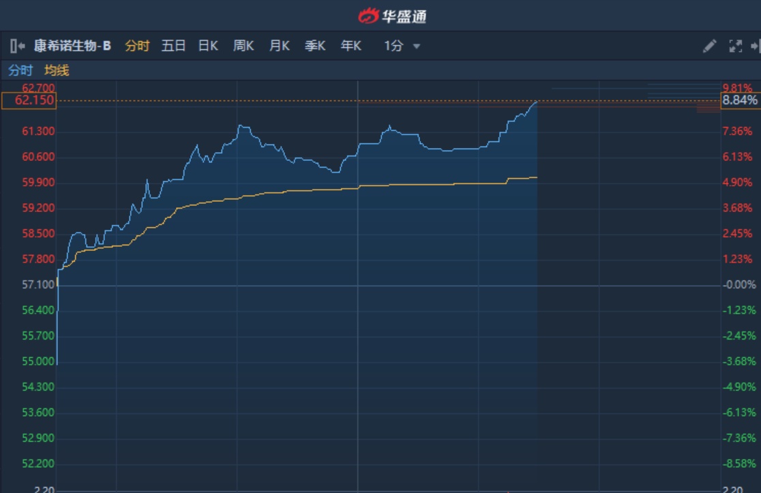
Task: Click the right panel expand arrow icon
Action: (x=755, y=46)
